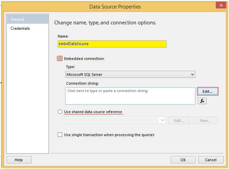Click the Data Source Properties title bar
229x169 pixels.
tap(115, 7)
